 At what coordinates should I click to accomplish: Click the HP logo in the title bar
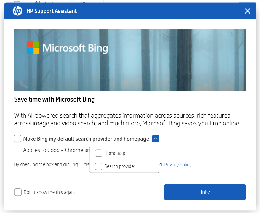17,11
